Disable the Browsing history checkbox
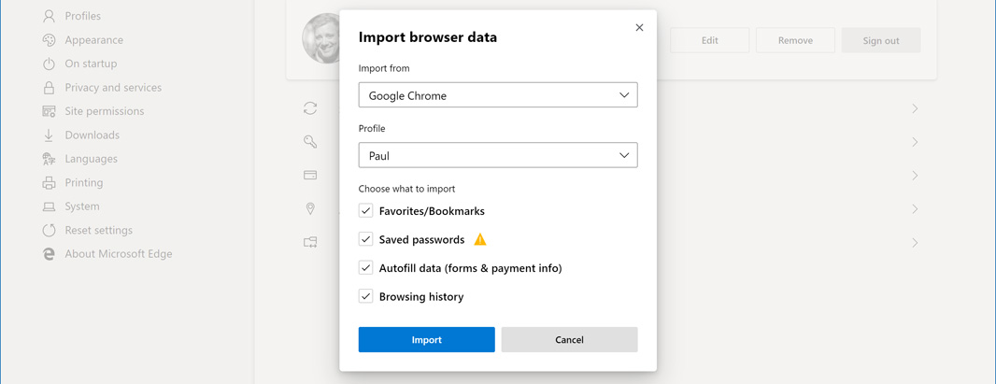The width and height of the screenshot is (996, 384). [x=366, y=297]
